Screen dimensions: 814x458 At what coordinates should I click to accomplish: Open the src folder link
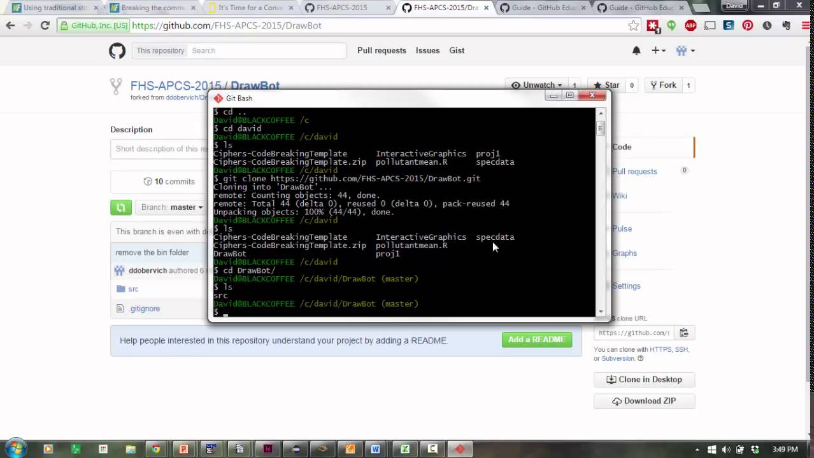[x=133, y=289]
